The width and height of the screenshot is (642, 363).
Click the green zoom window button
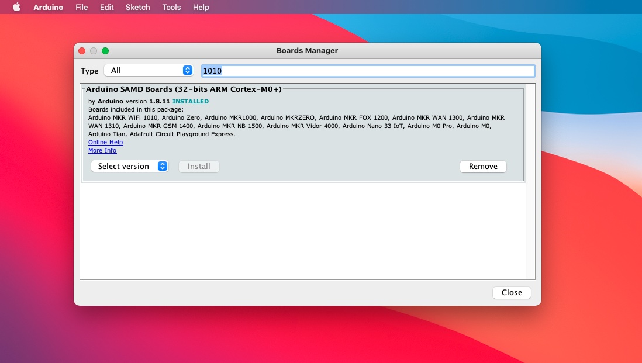click(x=105, y=51)
